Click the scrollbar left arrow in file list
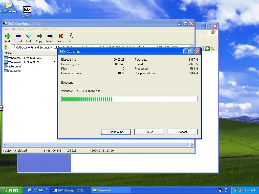Image resolution: width=259 pixels, height=194 pixels. (x=5, y=145)
